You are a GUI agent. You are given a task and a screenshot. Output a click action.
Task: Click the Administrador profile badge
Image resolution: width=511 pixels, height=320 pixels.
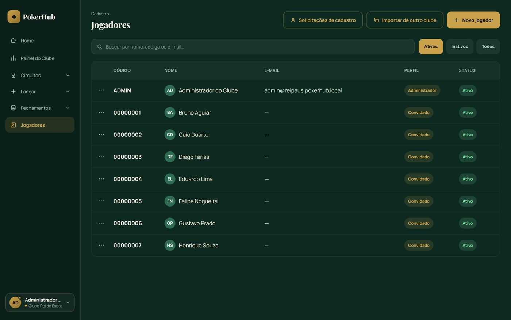point(422,90)
